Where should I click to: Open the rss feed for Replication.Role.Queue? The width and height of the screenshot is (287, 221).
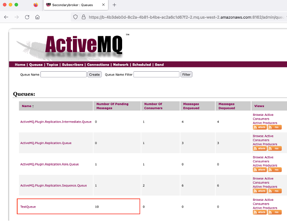[274, 170]
